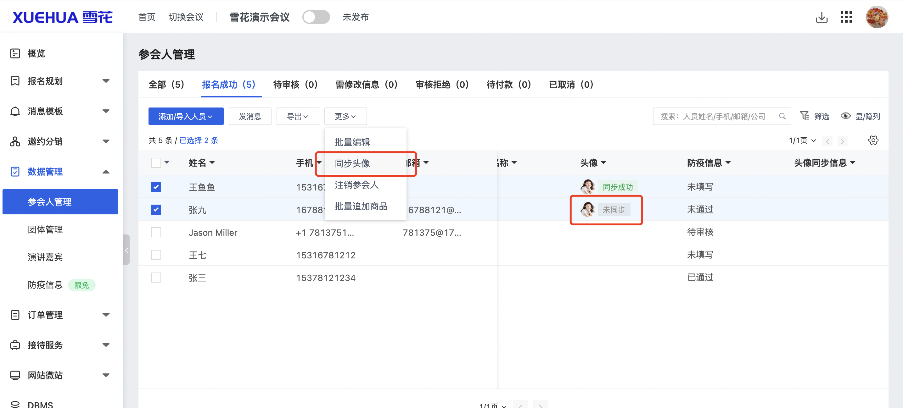Switch to 待审核 (0) tab

pyautogui.click(x=295, y=85)
